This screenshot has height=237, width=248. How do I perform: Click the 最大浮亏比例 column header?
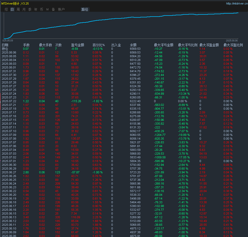click(188, 45)
